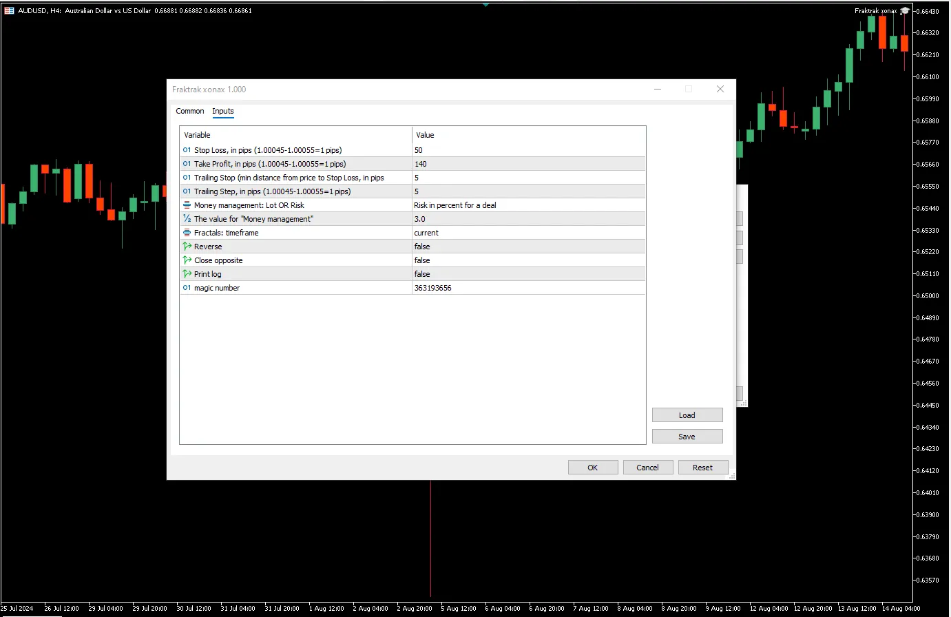This screenshot has width=951, height=617.
Task: Open the Fractals timeframe value 'current'
Action: click(x=529, y=233)
